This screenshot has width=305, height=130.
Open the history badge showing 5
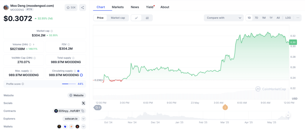(98, 107)
